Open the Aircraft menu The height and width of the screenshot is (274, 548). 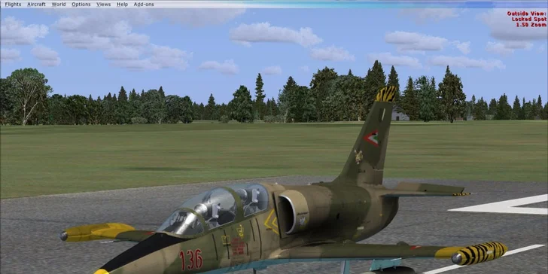point(36,5)
